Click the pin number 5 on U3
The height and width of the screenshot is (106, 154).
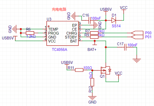[80, 39]
